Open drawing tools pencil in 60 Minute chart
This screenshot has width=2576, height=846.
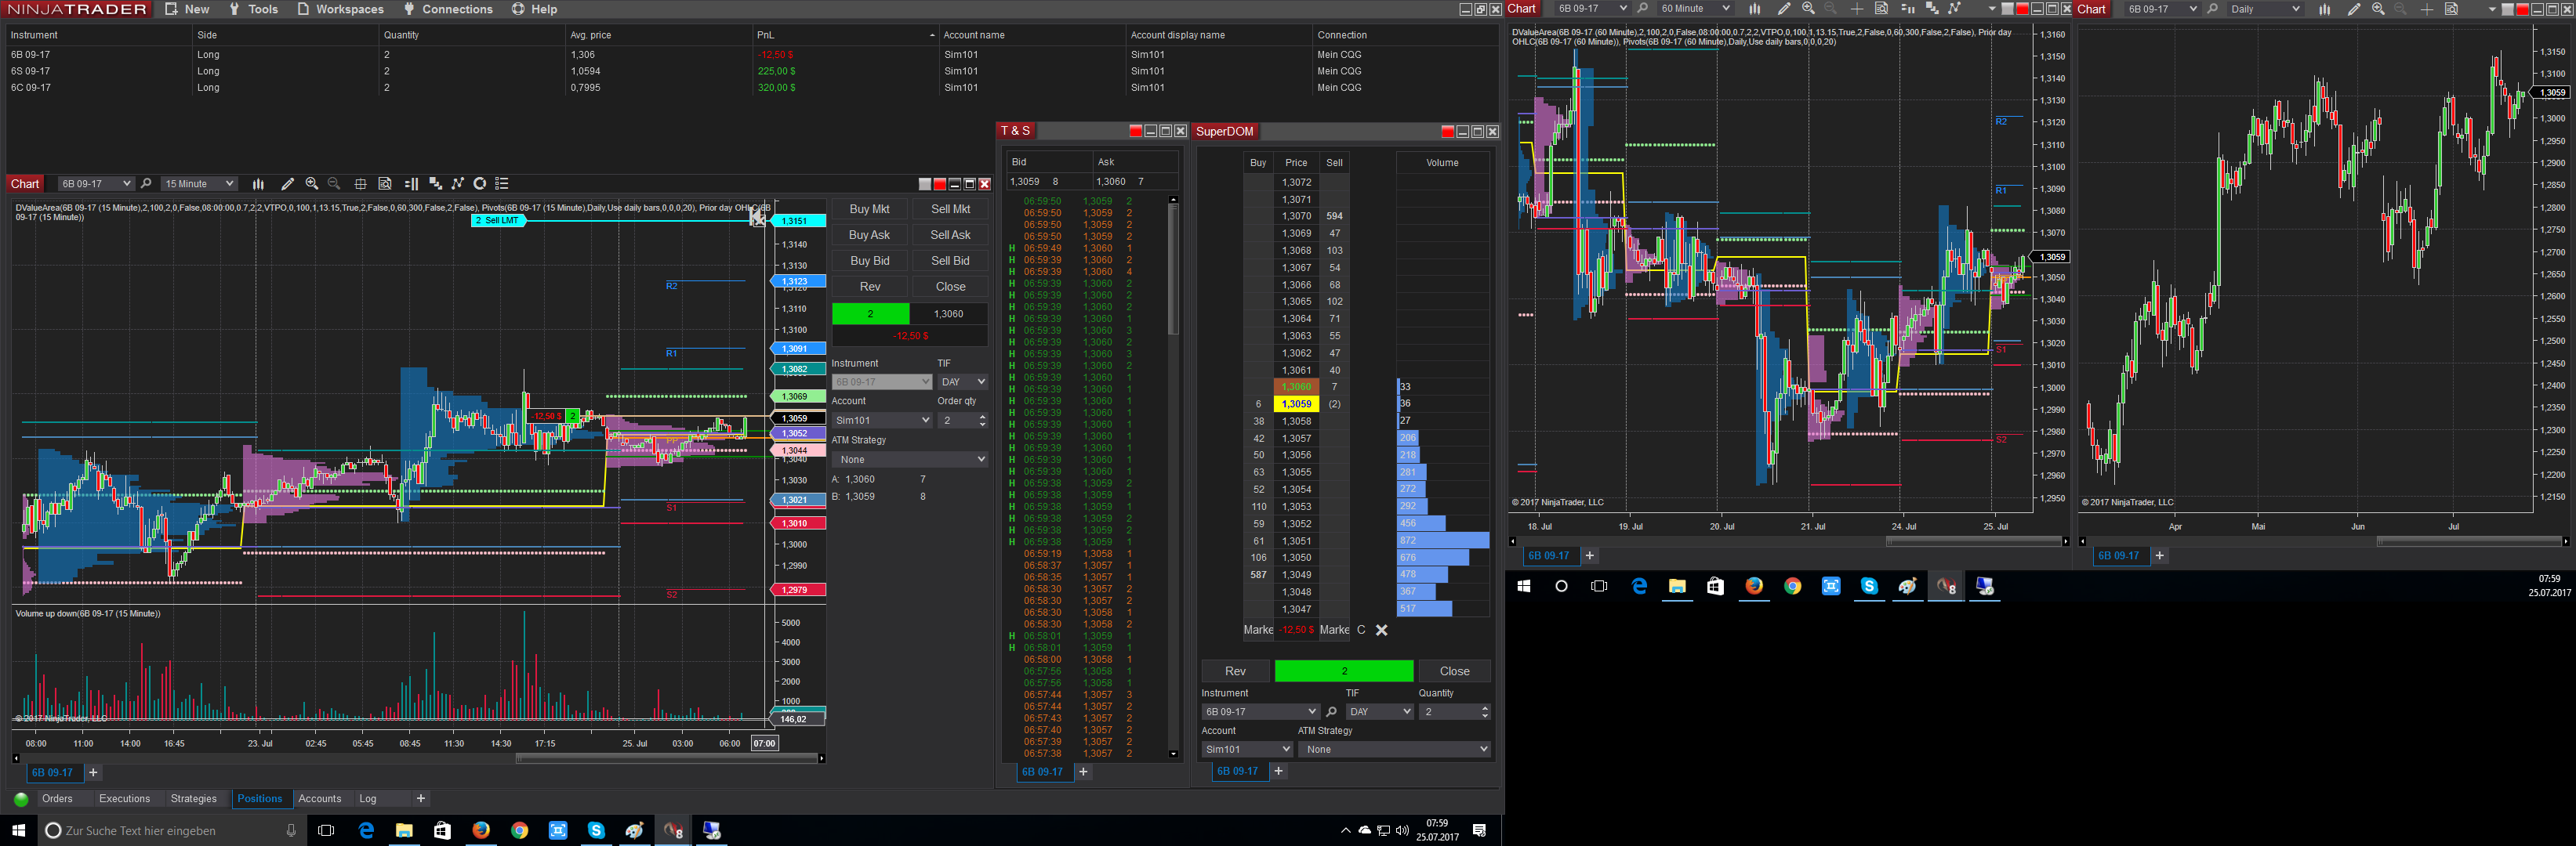tap(1784, 9)
